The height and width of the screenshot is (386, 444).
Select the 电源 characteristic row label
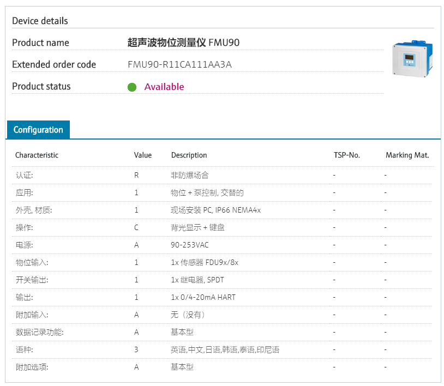pos(25,245)
